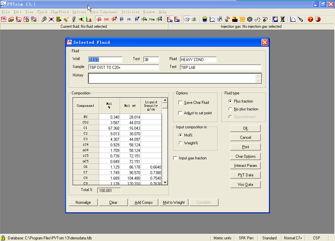Image resolution: width=335 pixels, height=241 pixels.
Task: Normalize the composition
Action: coord(83,202)
